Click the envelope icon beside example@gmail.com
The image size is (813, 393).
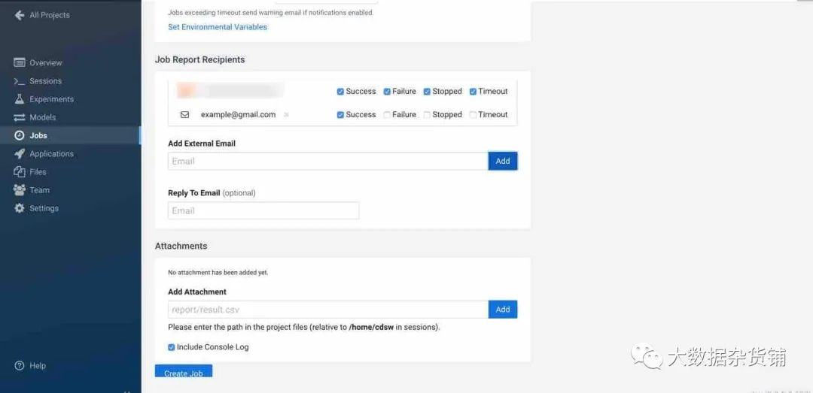(x=184, y=115)
